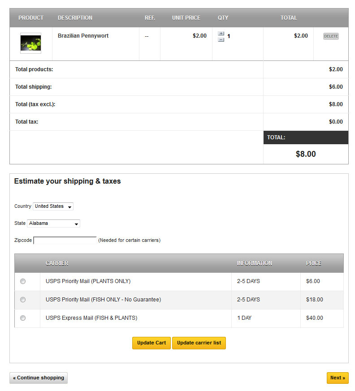Open the Brazilian Pennywort product thumbnail
Viewport: 355px width, 391px height.
30,43
